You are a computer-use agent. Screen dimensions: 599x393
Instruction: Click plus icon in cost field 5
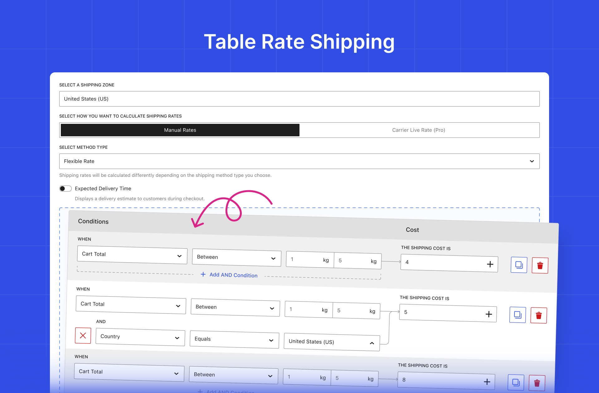click(489, 314)
